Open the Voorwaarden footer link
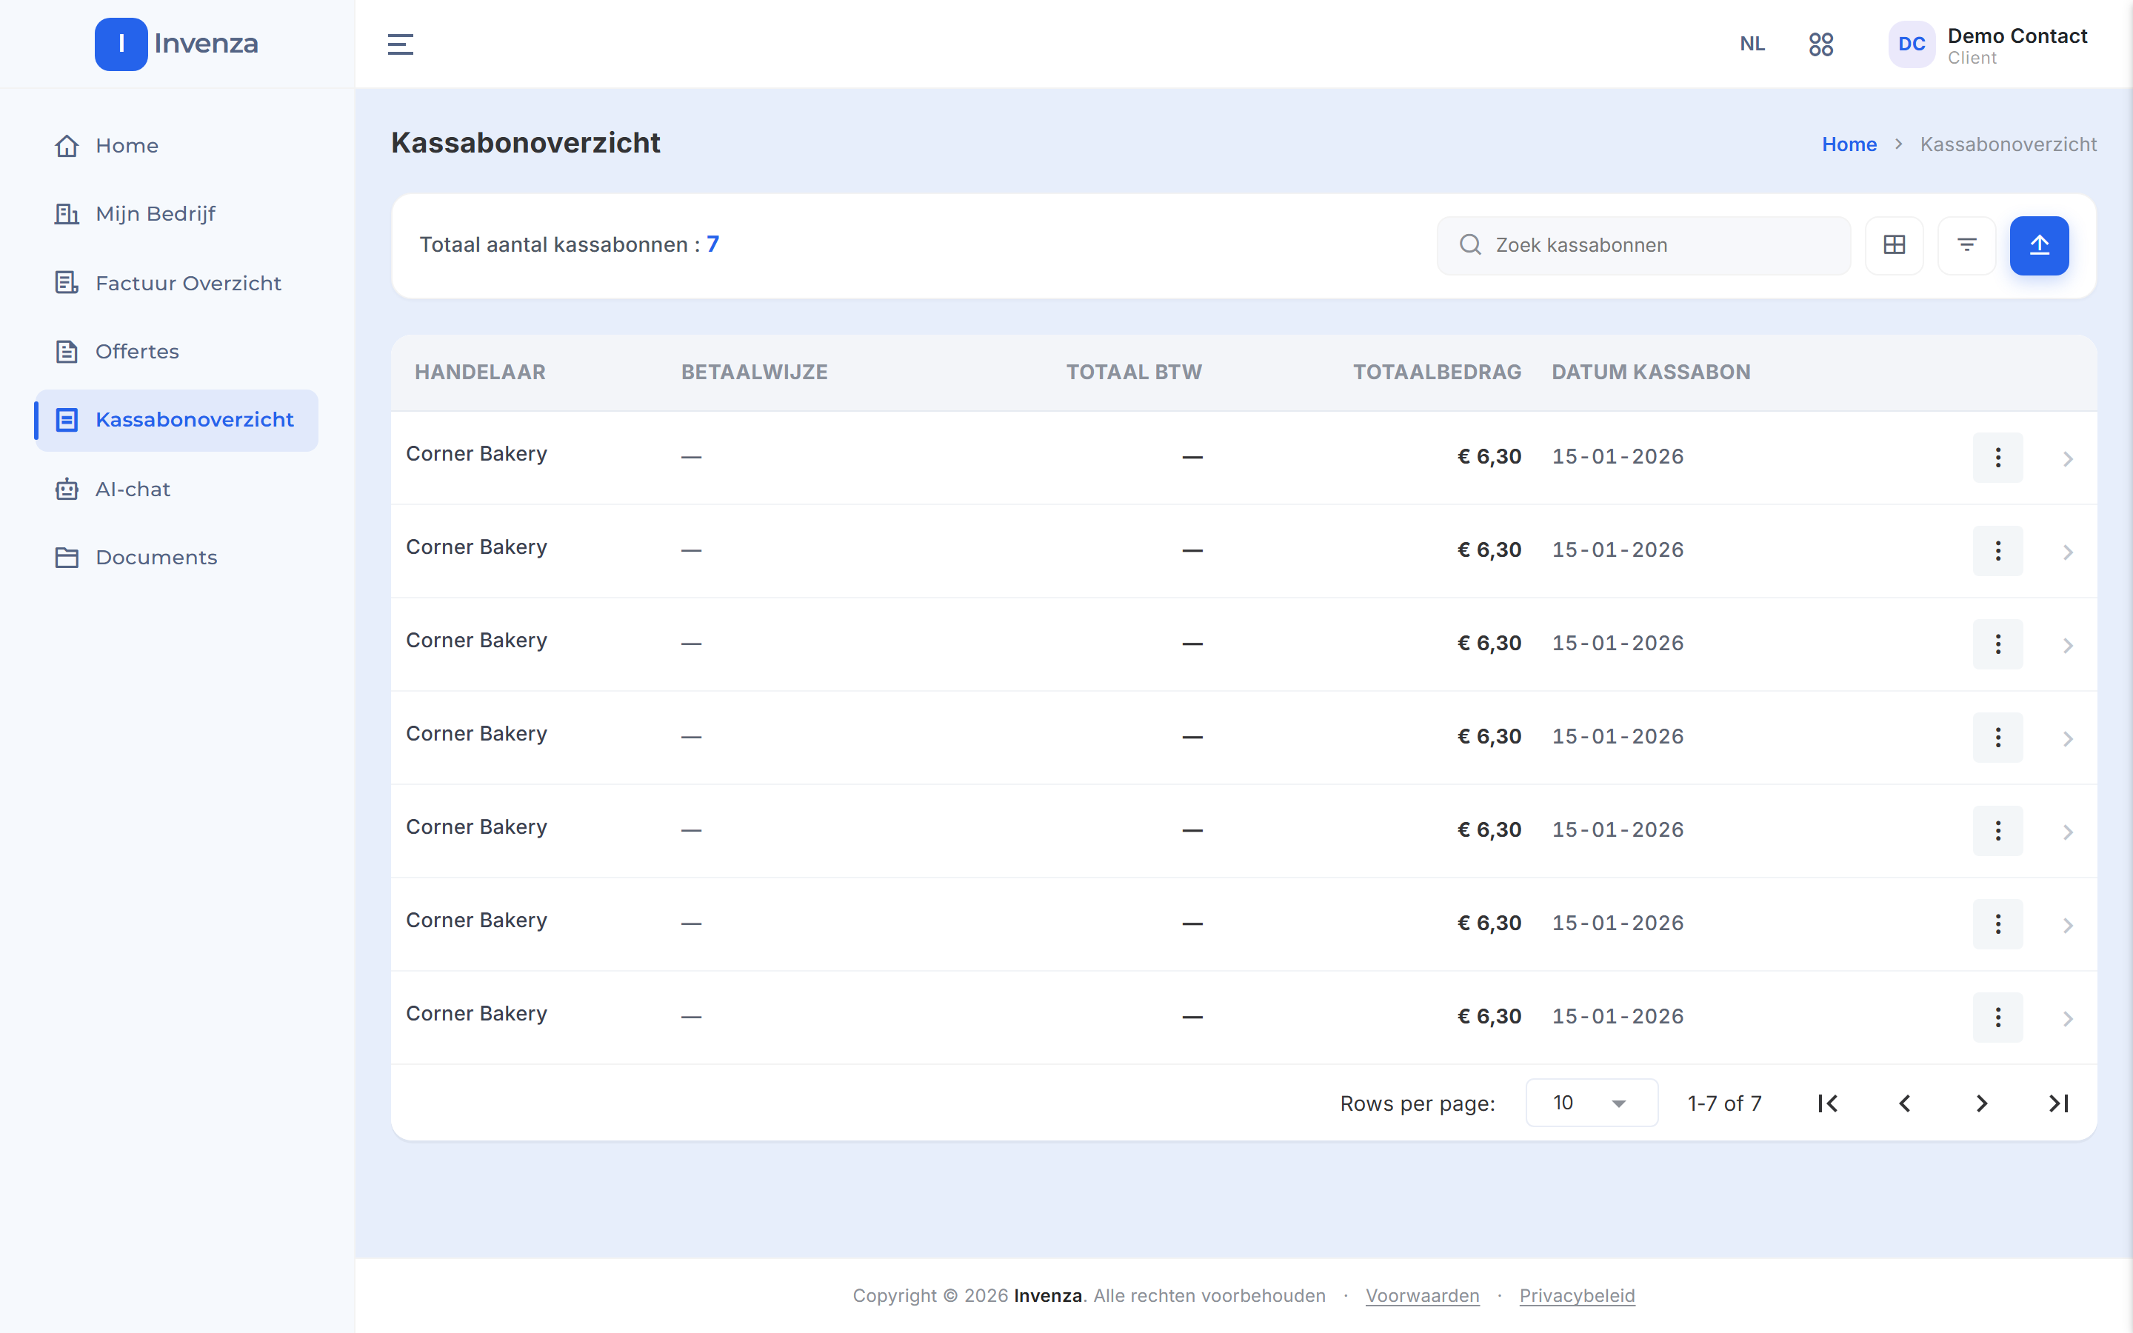Image resolution: width=2133 pixels, height=1333 pixels. [x=1422, y=1296]
